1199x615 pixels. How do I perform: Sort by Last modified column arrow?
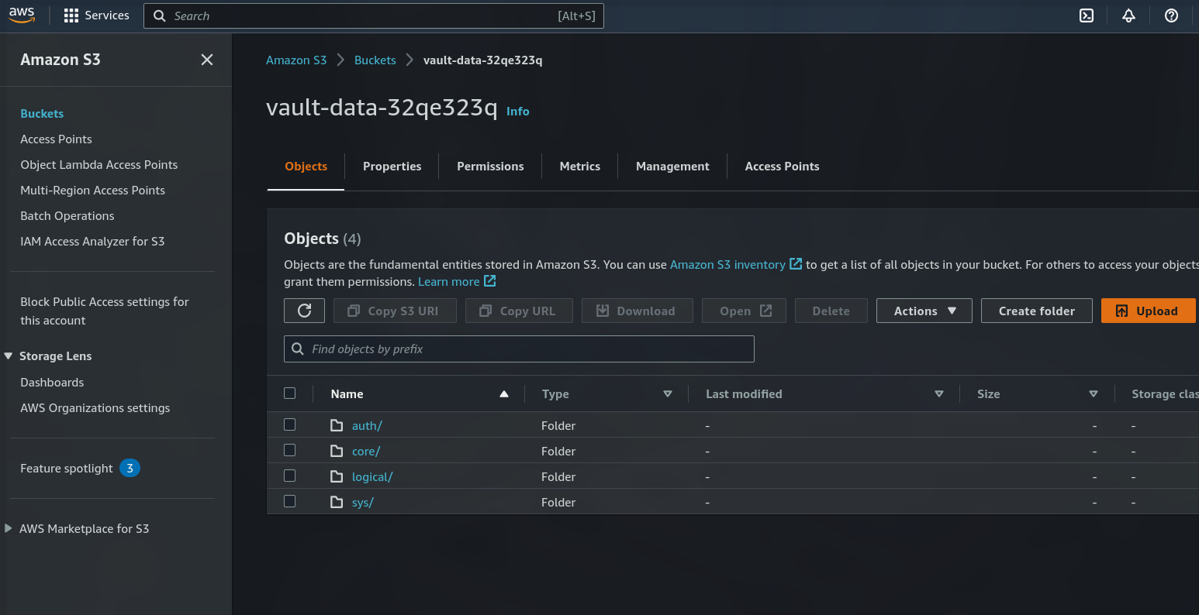point(939,394)
